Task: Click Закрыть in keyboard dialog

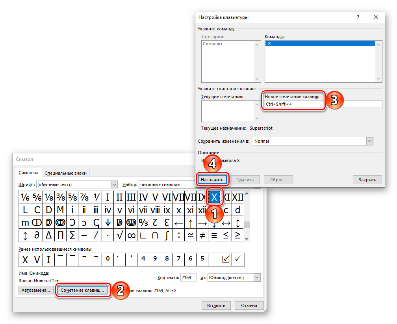Action: click(367, 180)
